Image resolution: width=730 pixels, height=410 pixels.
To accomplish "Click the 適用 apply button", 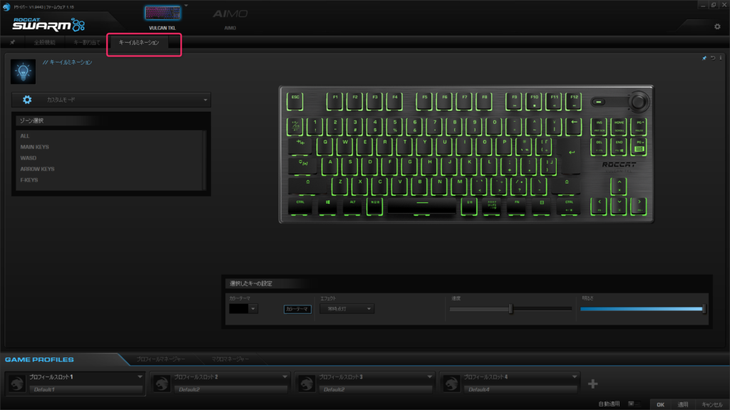I will tap(682, 404).
